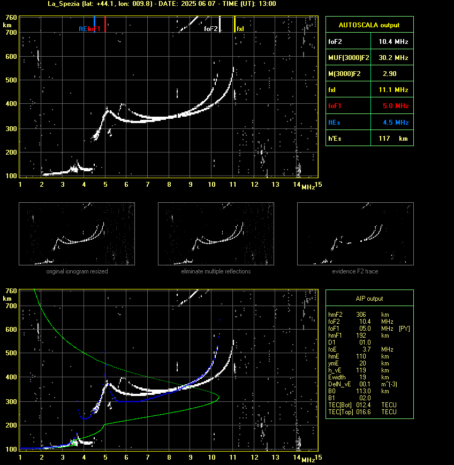Open the 'original ionogram resized' thumbnail

(77, 234)
